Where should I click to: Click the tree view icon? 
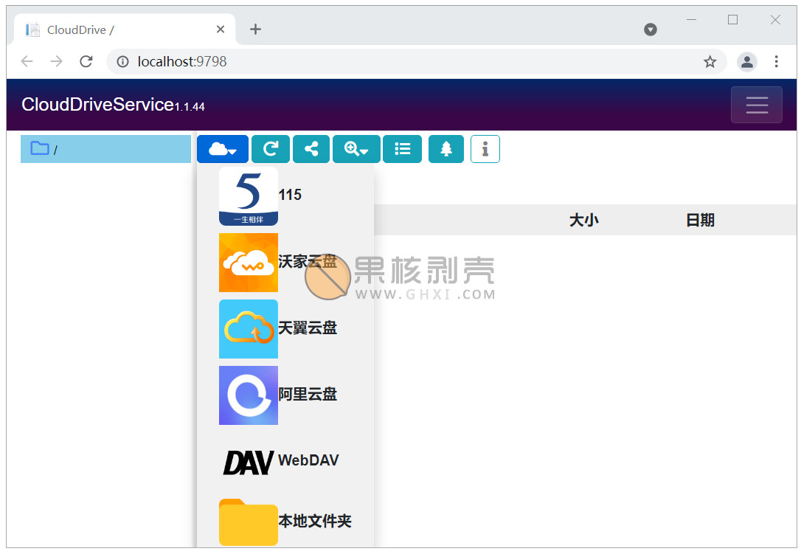pyautogui.click(x=445, y=149)
